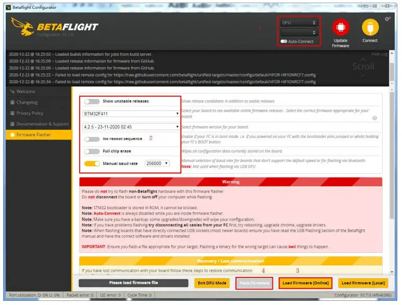Open the DFU port dropdown
402x305 pixels.
click(x=299, y=23)
